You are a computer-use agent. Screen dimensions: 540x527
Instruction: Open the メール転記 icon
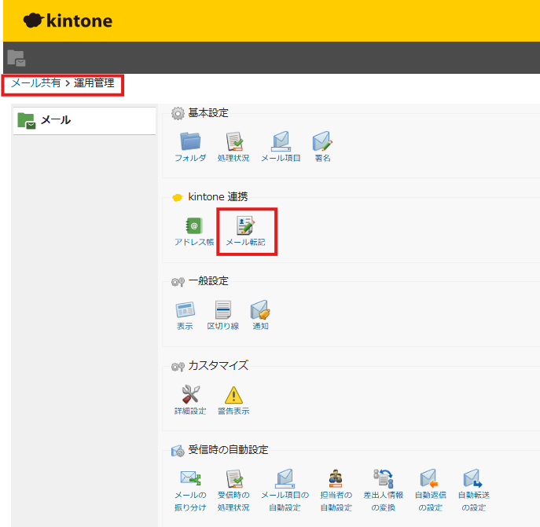(x=245, y=225)
